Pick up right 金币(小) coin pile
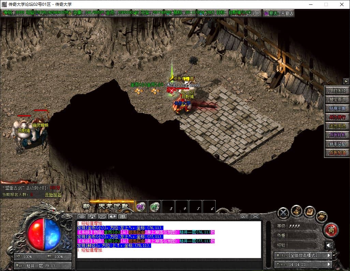The height and width of the screenshot is (271, 350). click(155, 91)
